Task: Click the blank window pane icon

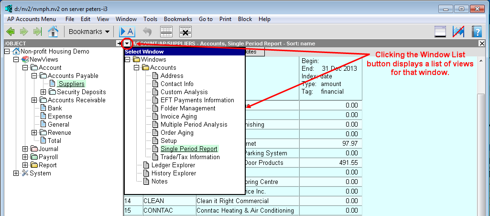Action: pyautogui.click(x=440, y=32)
